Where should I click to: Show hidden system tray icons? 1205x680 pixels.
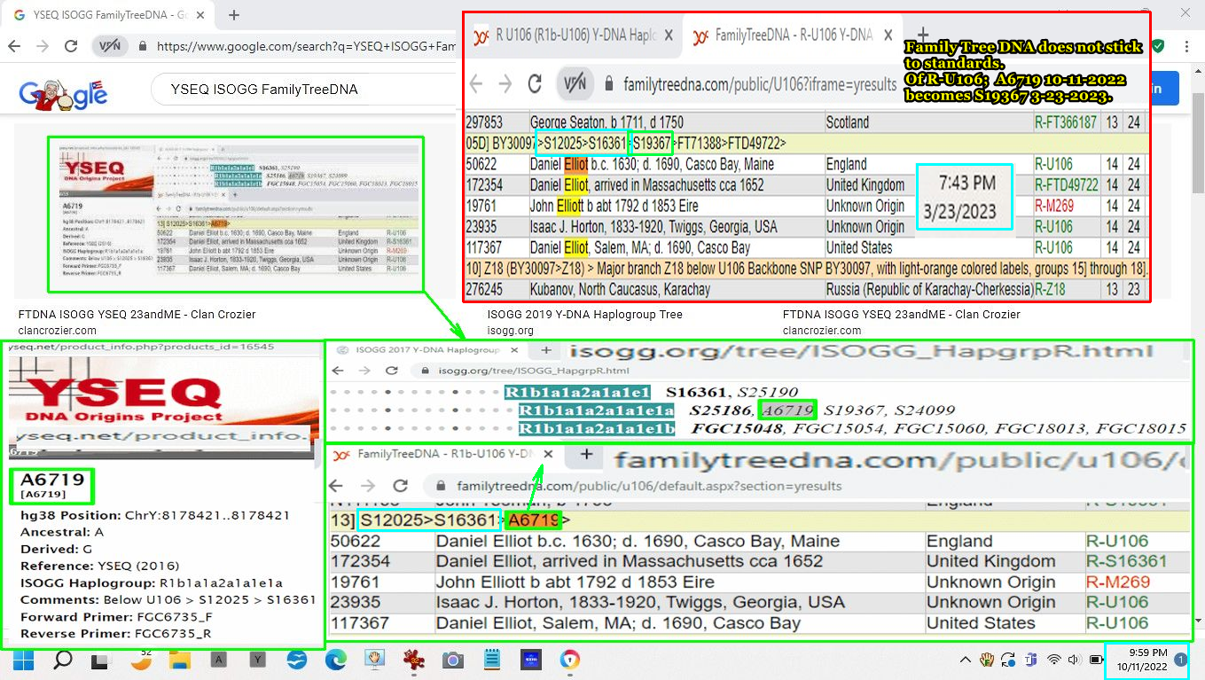pos(966,660)
